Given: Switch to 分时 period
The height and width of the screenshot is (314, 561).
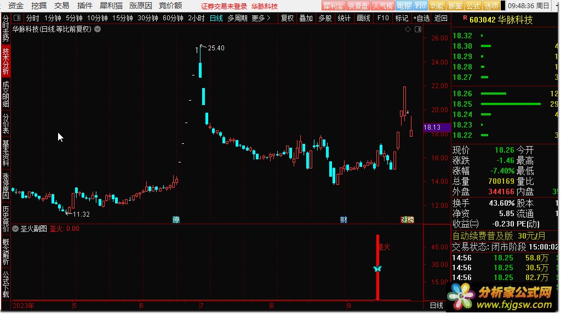Looking at the screenshot, I should pos(32,18).
